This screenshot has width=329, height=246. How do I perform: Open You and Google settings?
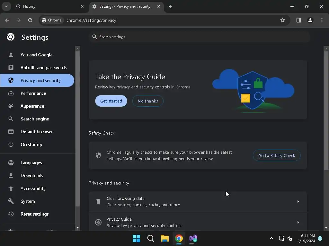(x=37, y=55)
